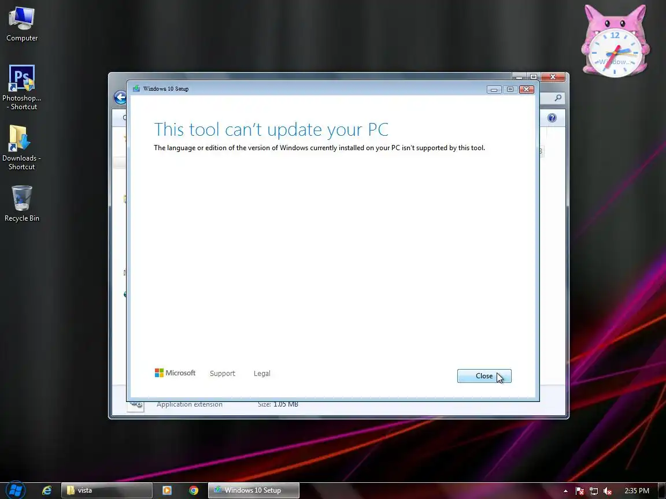Click the unsupported language or edition message text
Screen dimensions: 666x499
point(319,148)
